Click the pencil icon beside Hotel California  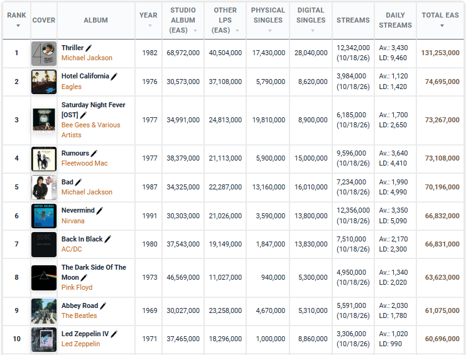(114, 77)
